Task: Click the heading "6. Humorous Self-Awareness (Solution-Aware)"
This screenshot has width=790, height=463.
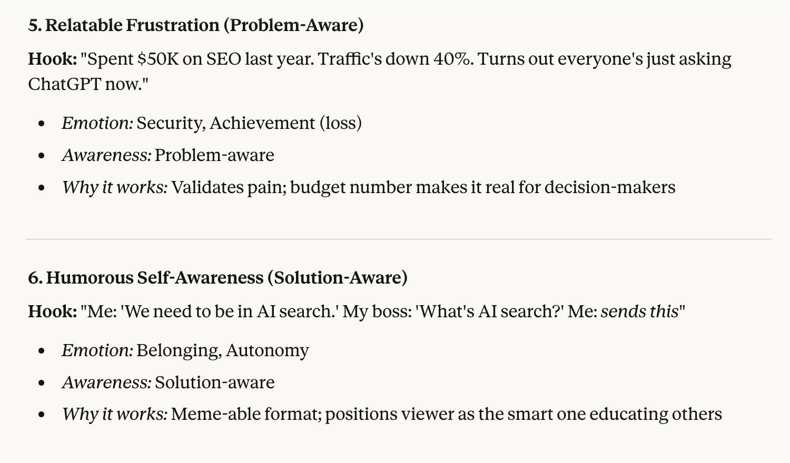Action: tap(218, 278)
